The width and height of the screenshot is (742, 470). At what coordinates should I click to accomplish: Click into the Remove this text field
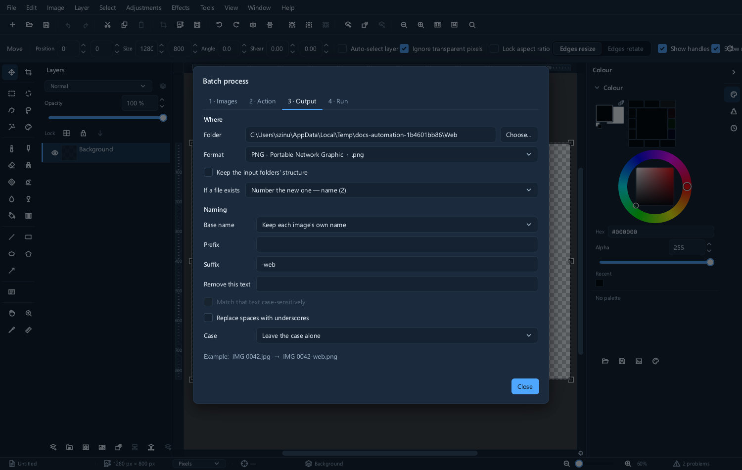(397, 284)
